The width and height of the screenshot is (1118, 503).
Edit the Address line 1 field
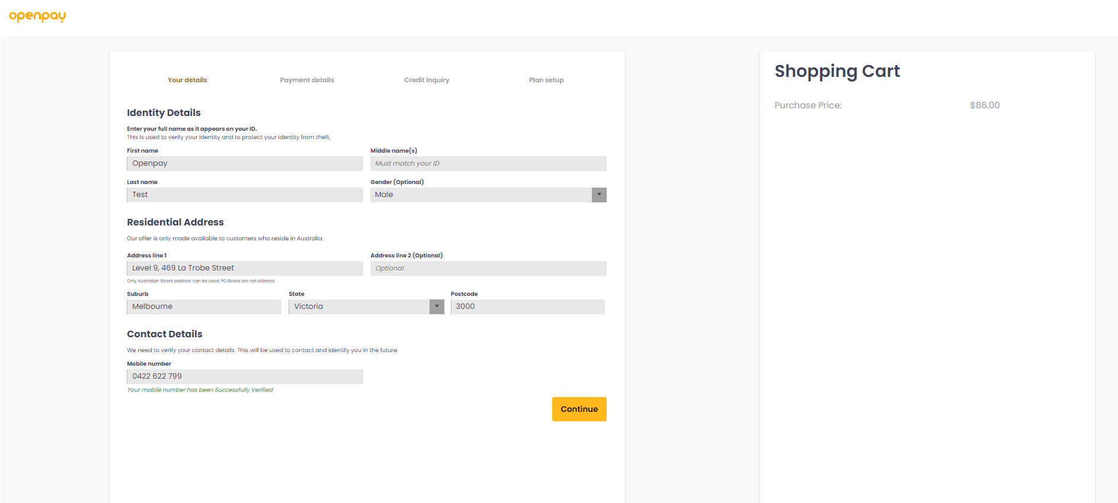pyautogui.click(x=245, y=268)
